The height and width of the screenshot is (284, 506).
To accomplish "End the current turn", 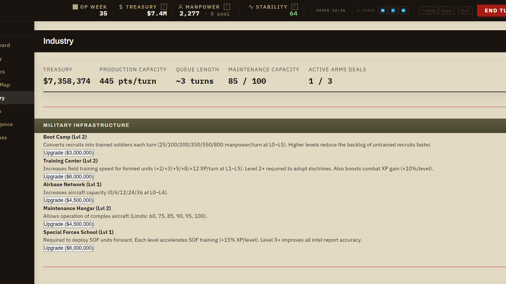I will pyautogui.click(x=492, y=11).
